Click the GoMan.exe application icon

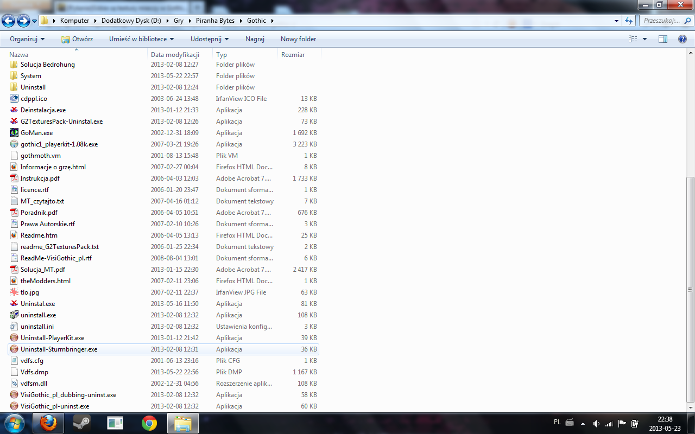[x=14, y=133]
